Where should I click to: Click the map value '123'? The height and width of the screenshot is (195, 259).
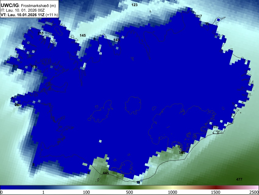click(x=134, y=5)
